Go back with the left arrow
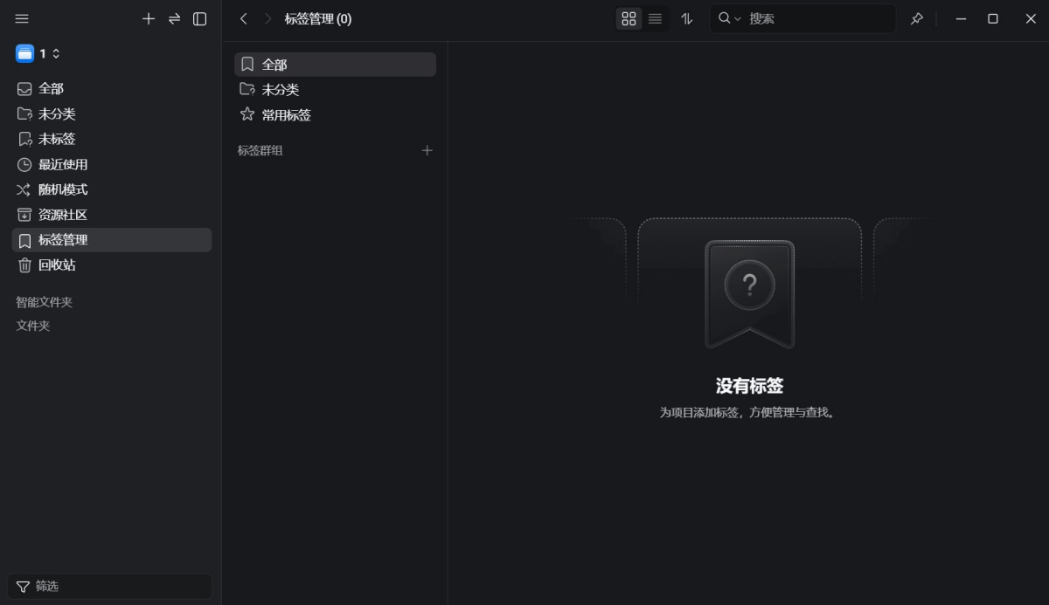Image resolution: width=1049 pixels, height=605 pixels. click(244, 18)
